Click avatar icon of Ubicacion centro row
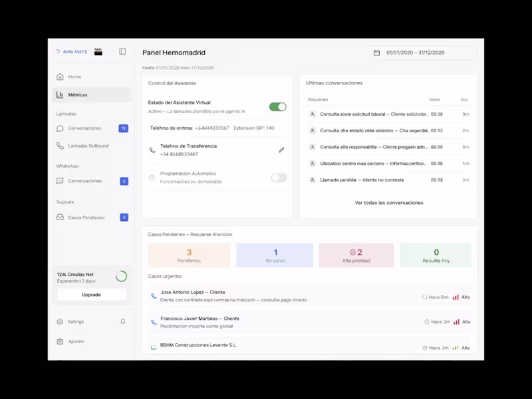Viewport: 532px width, 399px height. point(312,164)
